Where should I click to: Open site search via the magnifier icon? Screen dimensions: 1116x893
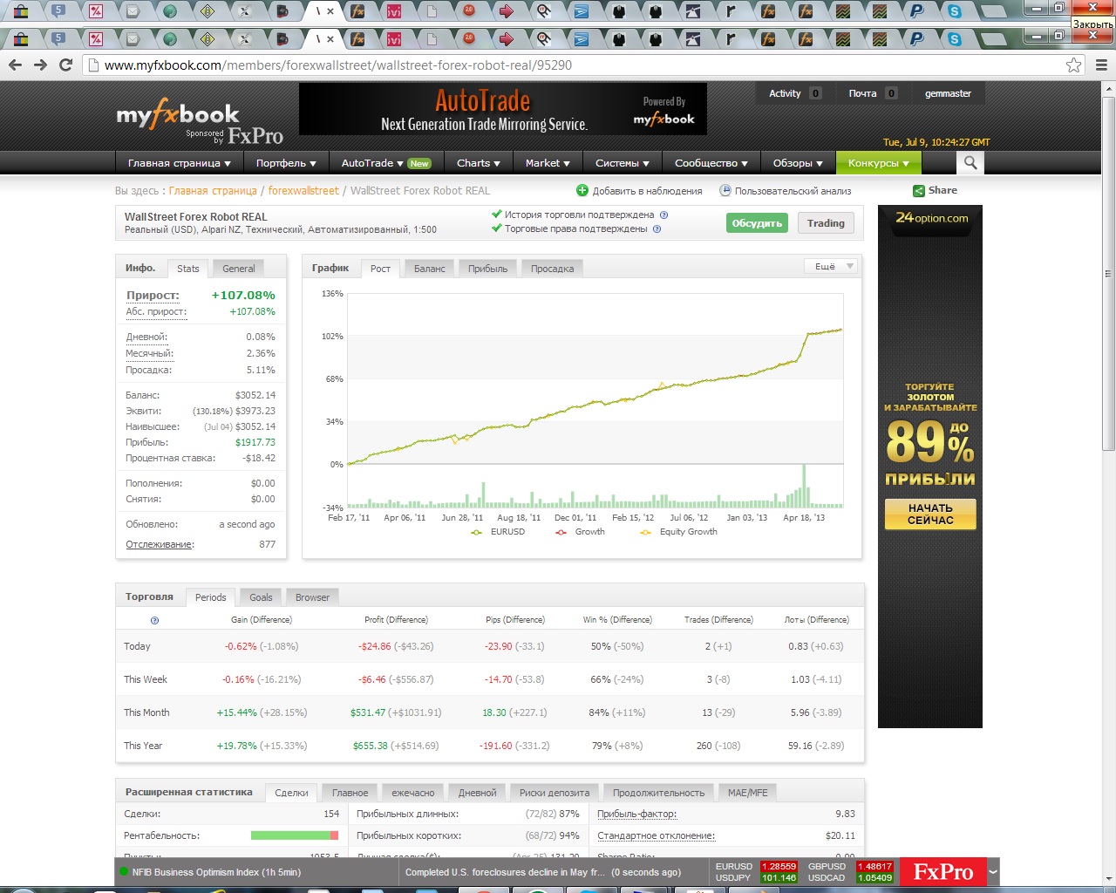(x=970, y=162)
